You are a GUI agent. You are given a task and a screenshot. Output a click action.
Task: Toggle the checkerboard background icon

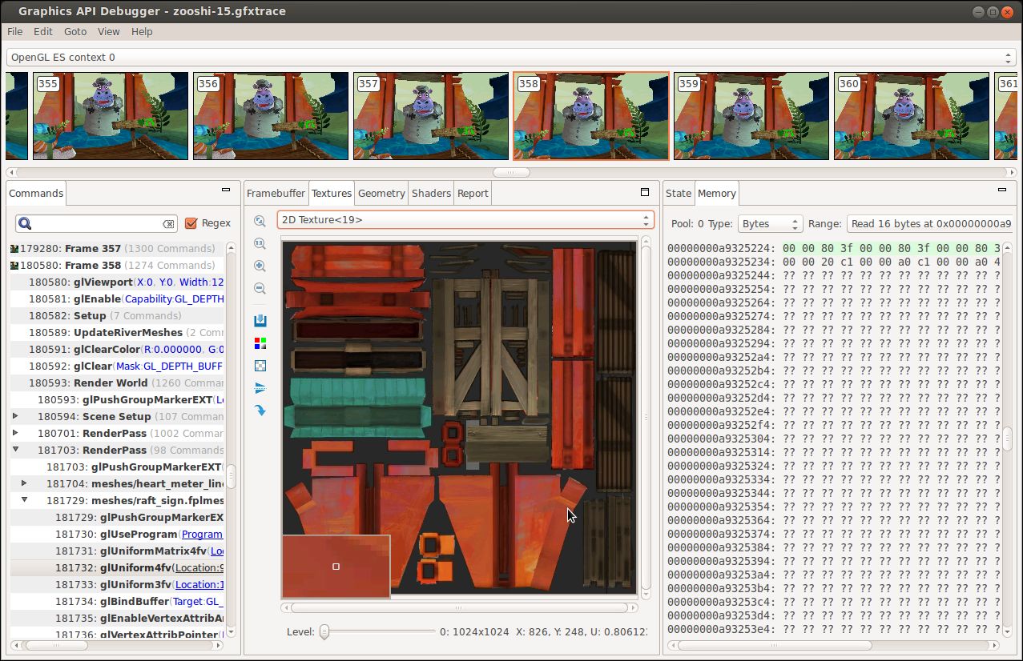(x=260, y=366)
